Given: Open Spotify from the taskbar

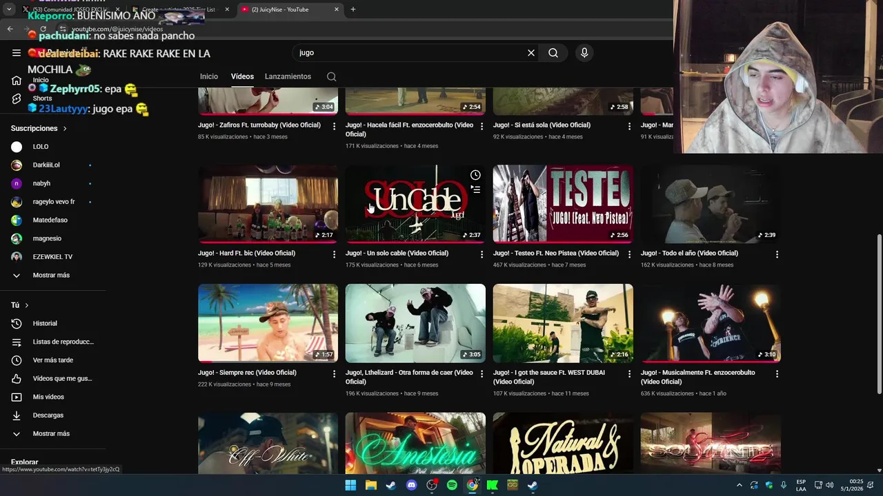Looking at the screenshot, I should pos(452,485).
